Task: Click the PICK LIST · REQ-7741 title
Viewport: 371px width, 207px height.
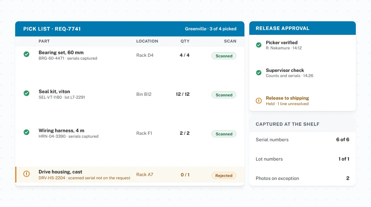Action: (52, 29)
